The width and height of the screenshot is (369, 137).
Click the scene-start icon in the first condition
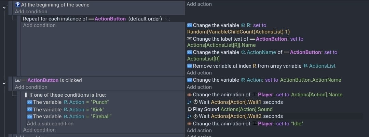click(x=18, y=5)
